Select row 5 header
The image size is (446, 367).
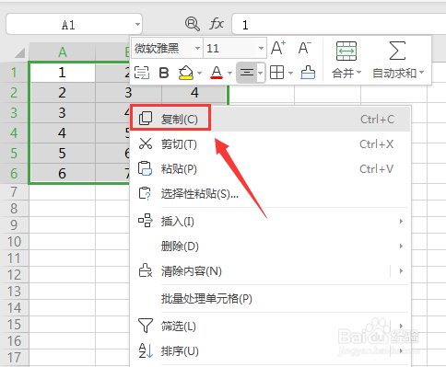pyautogui.click(x=14, y=154)
